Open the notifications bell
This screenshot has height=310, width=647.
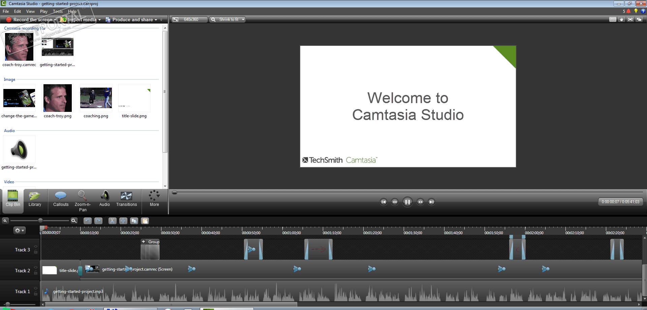pyautogui.click(x=628, y=11)
